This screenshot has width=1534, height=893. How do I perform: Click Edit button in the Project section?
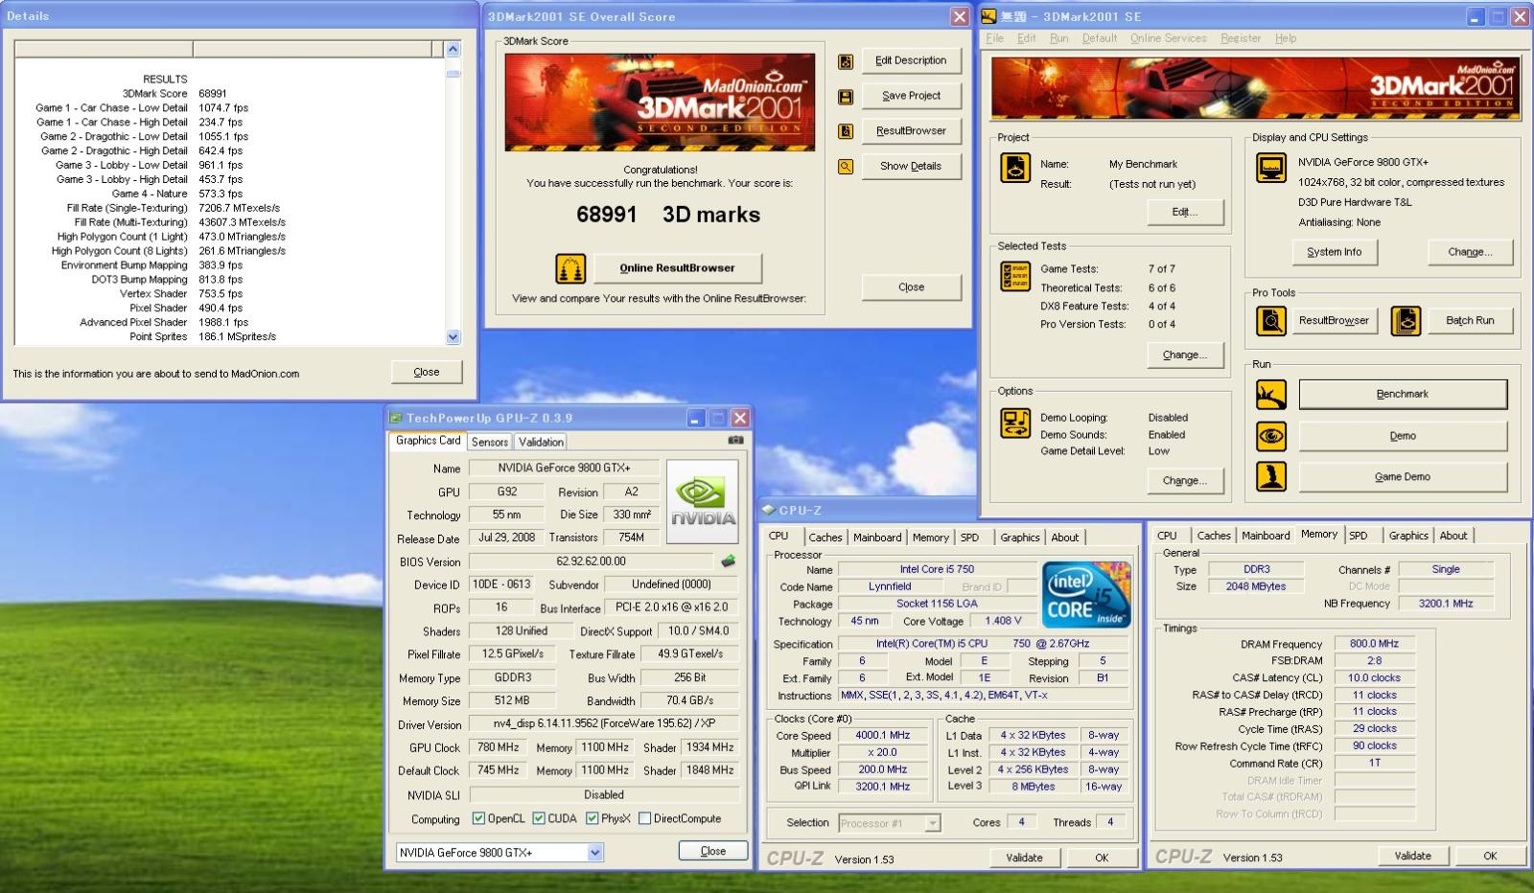click(x=1185, y=212)
